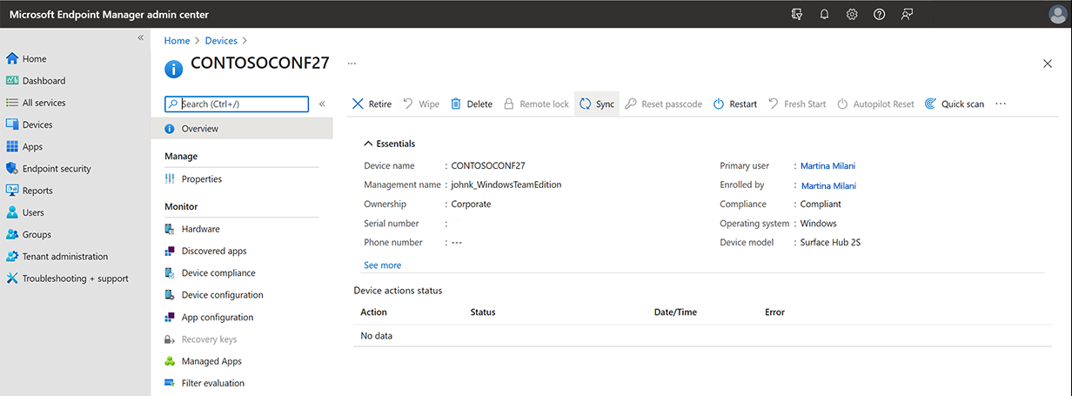Collapse the device menu pane
Image resolution: width=1072 pixels, height=396 pixels.
coord(322,104)
